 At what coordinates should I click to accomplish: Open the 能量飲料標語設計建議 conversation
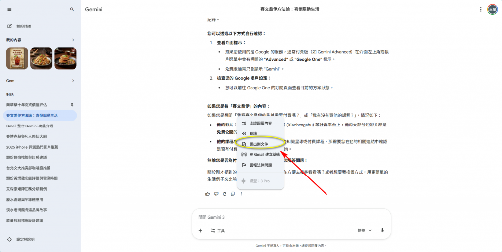[40, 221]
